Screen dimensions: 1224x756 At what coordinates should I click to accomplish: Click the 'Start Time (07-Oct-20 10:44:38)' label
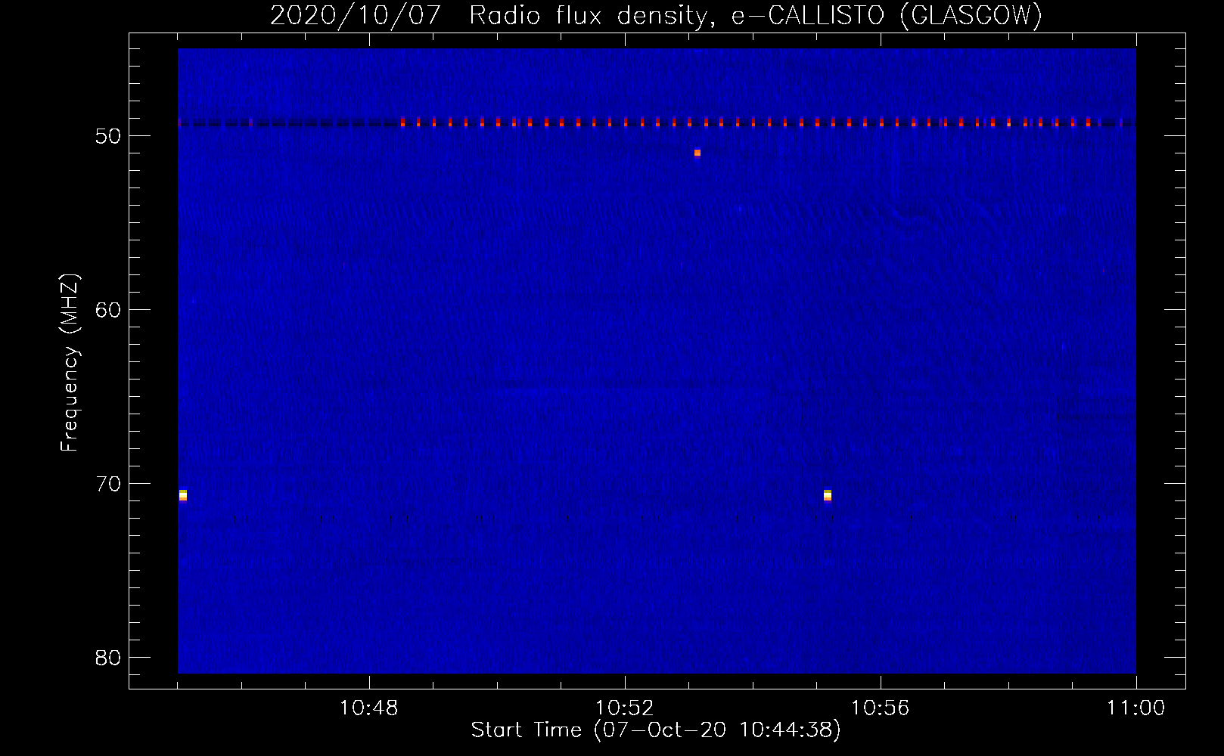tap(656, 730)
